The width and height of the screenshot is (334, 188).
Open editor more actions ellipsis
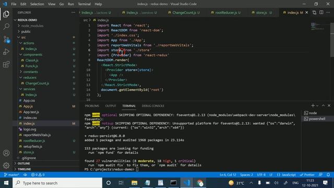(x=328, y=13)
